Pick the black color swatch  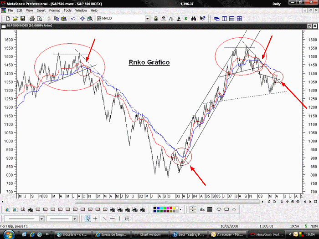[155, 208]
